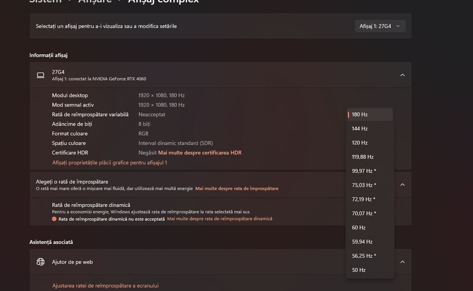Click the globe icon for Ajutor de pe web
Image resolution: width=473 pixels, height=291 pixels.
click(x=40, y=262)
